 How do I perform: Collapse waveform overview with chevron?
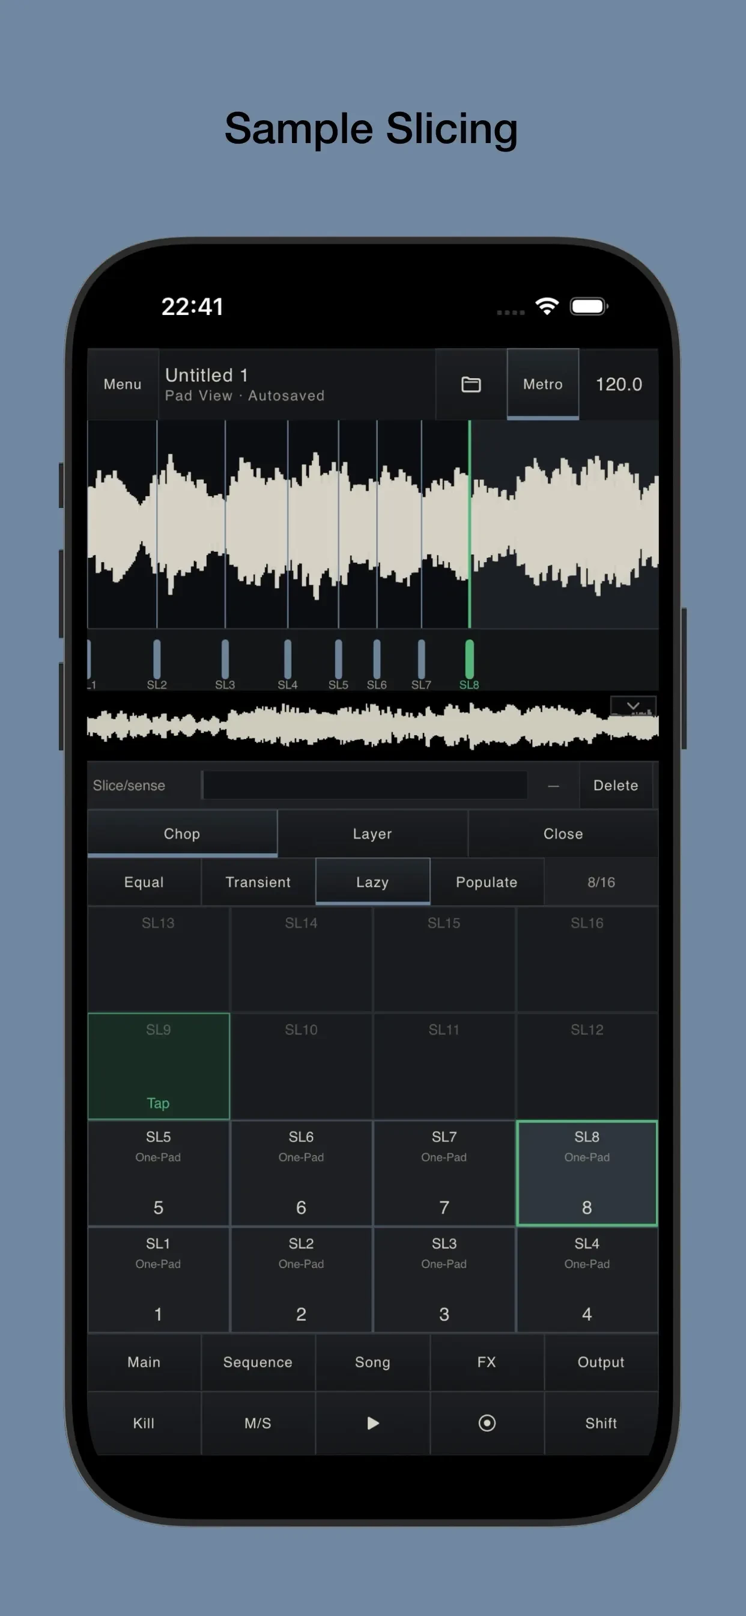(x=633, y=706)
